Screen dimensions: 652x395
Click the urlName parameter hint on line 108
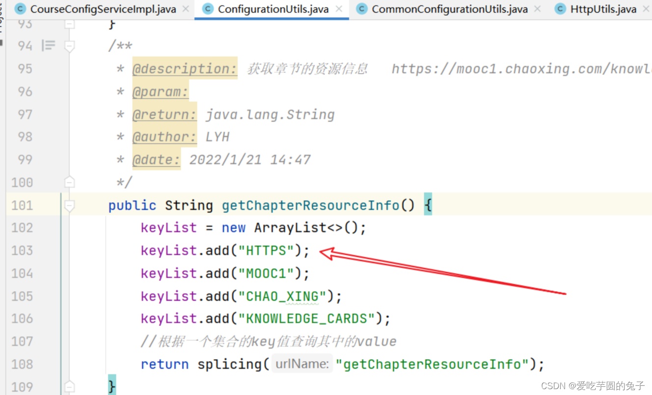302,364
